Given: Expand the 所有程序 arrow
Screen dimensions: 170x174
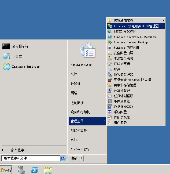Looking at the screenshot, I should point(3,150).
